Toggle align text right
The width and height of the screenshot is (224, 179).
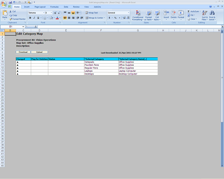coord(73,18)
